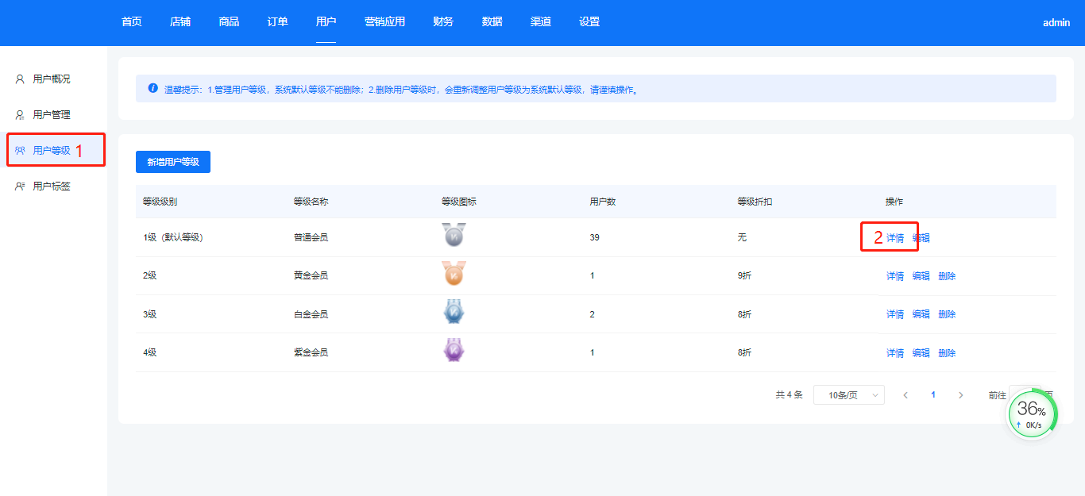1085x496 pixels.
Task: Click the 用户标签 sidebar icon
Action: 20,186
